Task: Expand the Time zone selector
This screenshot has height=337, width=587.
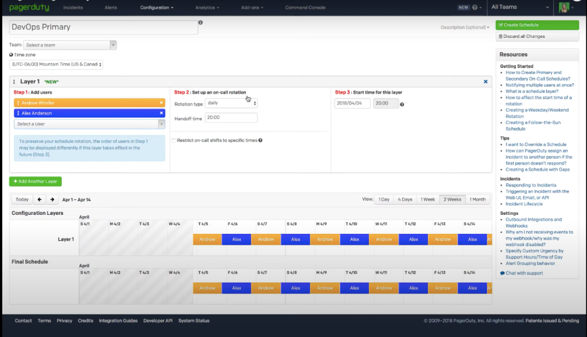Action: pyautogui.click(x=56, y=64)
